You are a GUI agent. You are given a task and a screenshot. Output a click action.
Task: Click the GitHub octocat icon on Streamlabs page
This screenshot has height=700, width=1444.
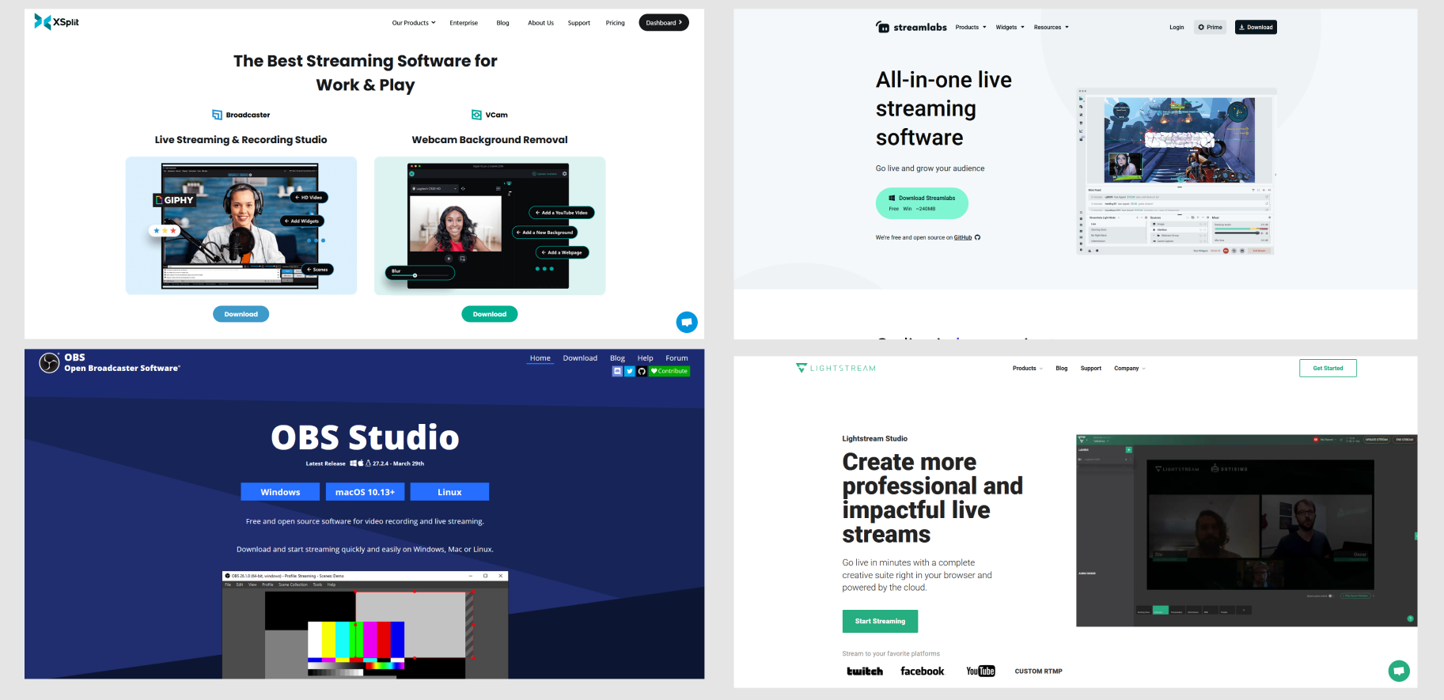coord(977,237)
